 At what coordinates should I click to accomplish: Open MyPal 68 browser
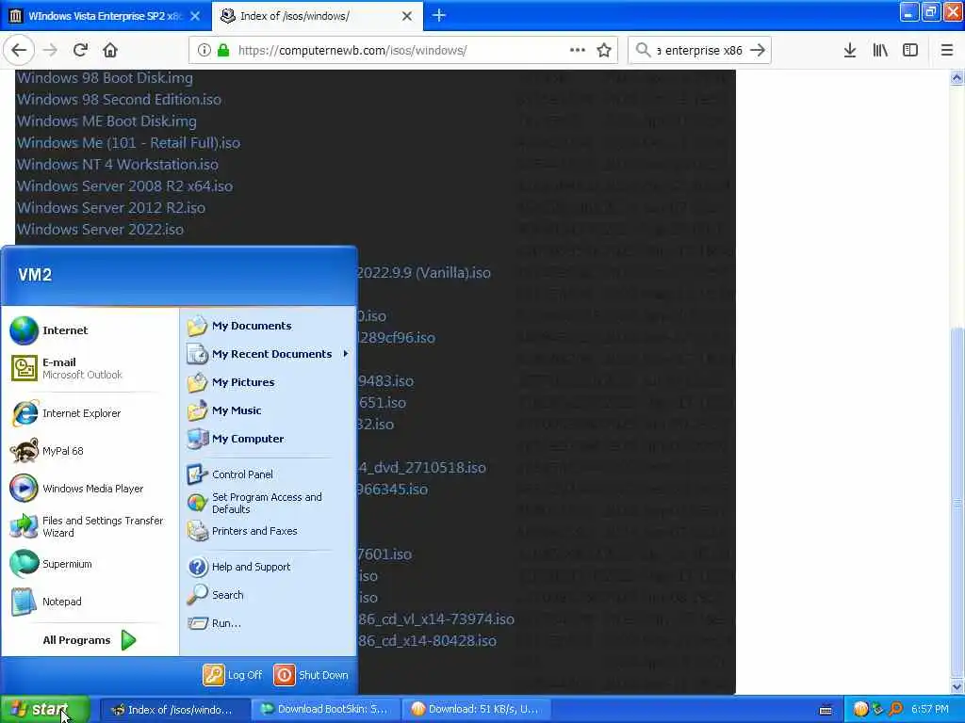[x=90, y=451]
